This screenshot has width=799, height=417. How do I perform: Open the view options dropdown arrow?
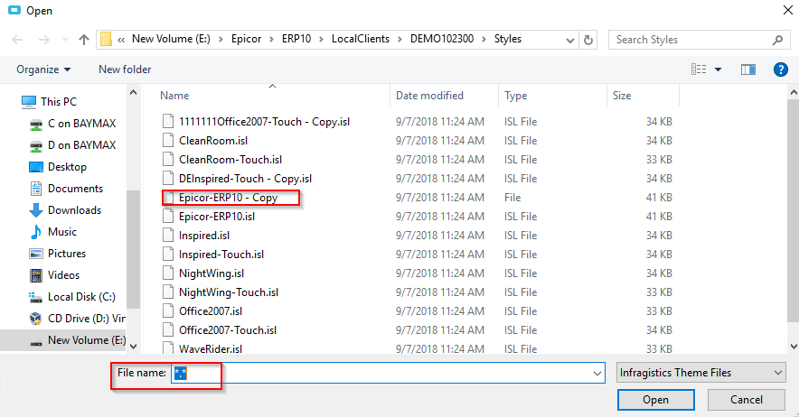(x=718, y=69)
